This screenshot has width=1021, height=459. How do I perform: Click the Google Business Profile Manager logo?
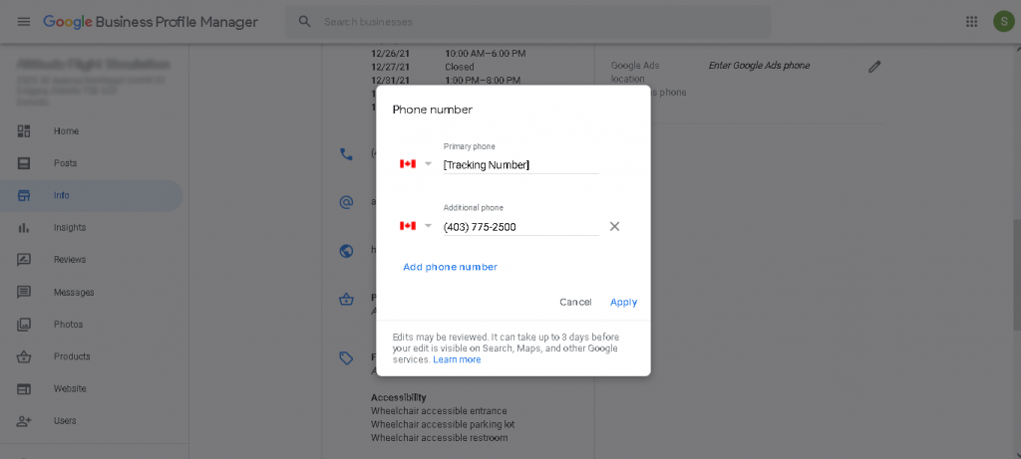(151, 22)
